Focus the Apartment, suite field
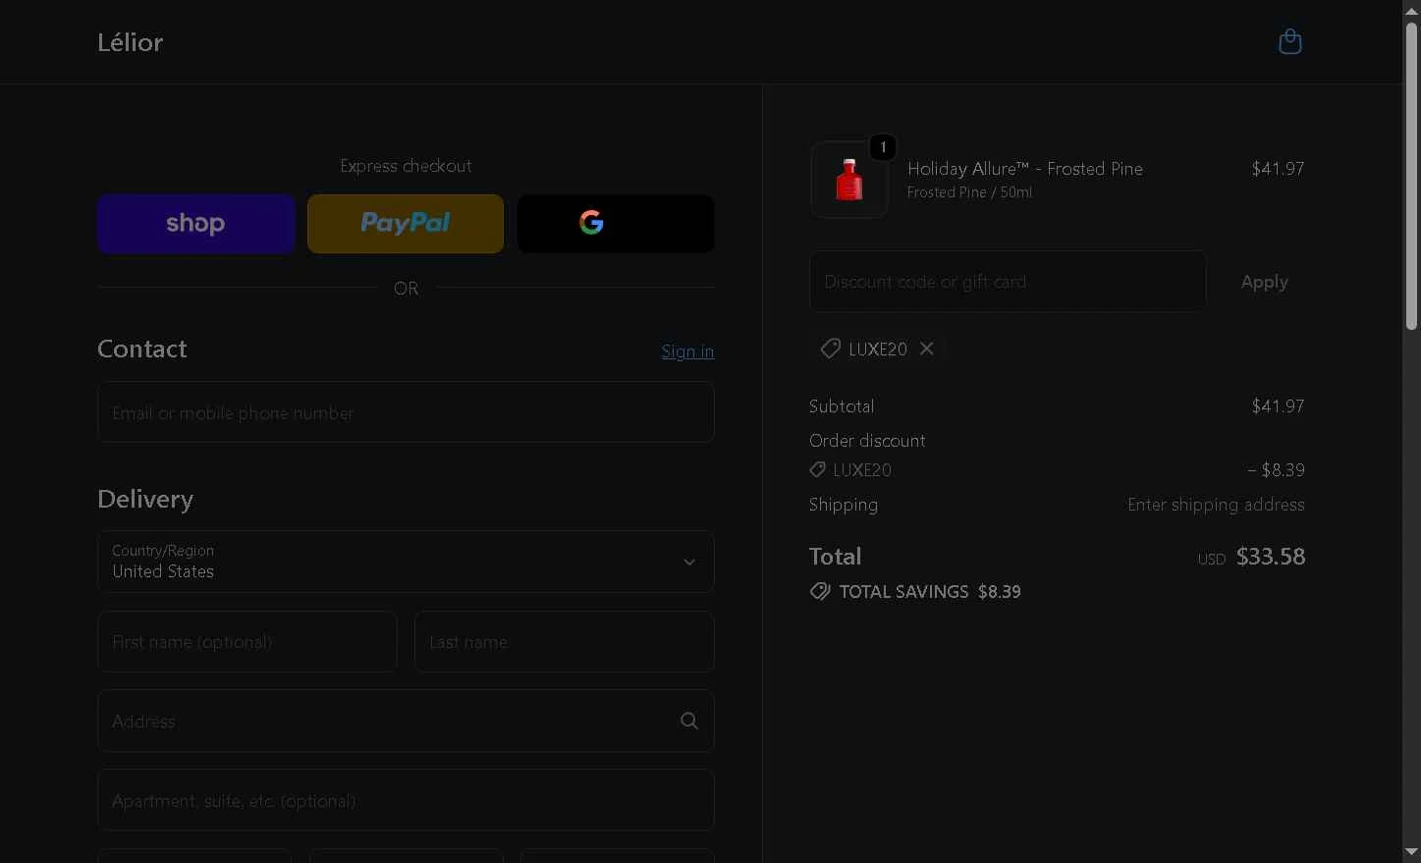 click(406, 800)
